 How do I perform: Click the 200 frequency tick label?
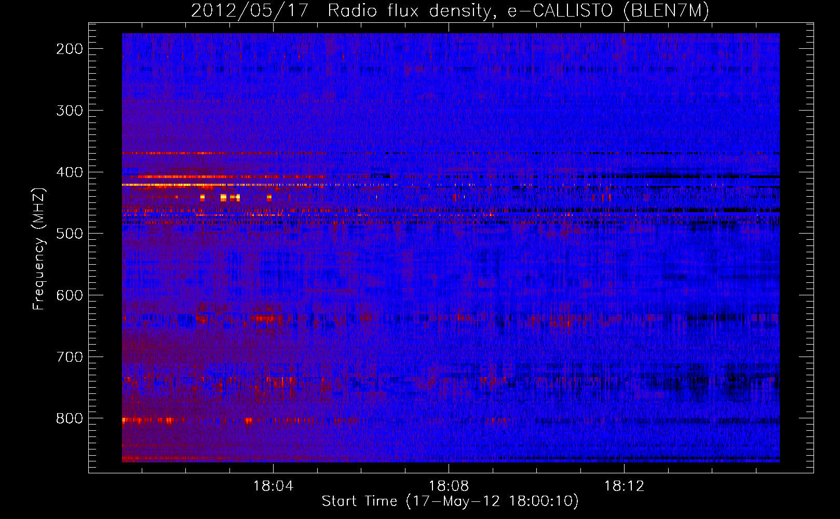(70, 49)
